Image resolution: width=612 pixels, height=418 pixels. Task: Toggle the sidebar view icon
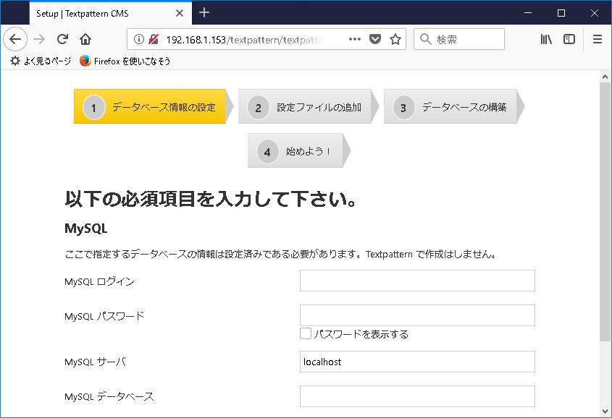pos(569,39)
